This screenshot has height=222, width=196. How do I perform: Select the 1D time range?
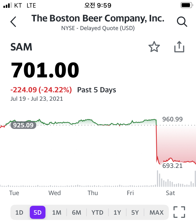(19, 212)
